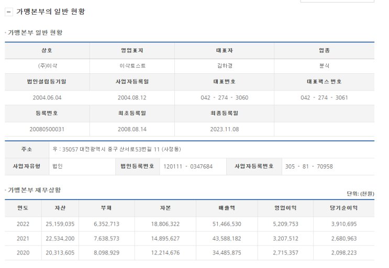Click the 단위: (천원) unit label

pyautogui.click(x=361, y=194)
